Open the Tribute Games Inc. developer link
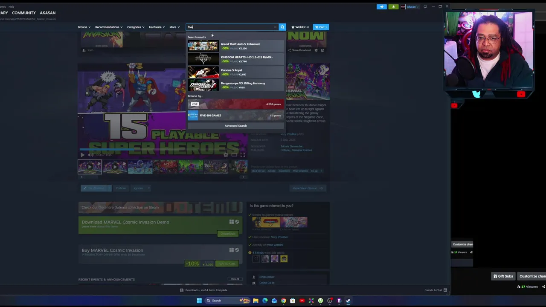 click(x=292, y=146)
